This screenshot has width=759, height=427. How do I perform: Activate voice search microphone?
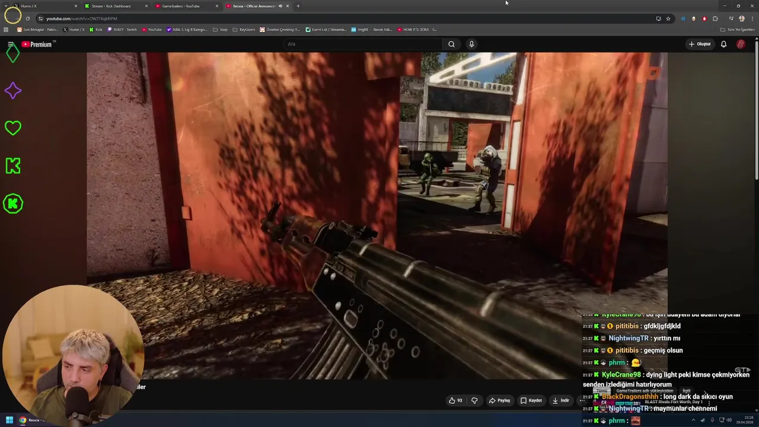pos(471,44)
